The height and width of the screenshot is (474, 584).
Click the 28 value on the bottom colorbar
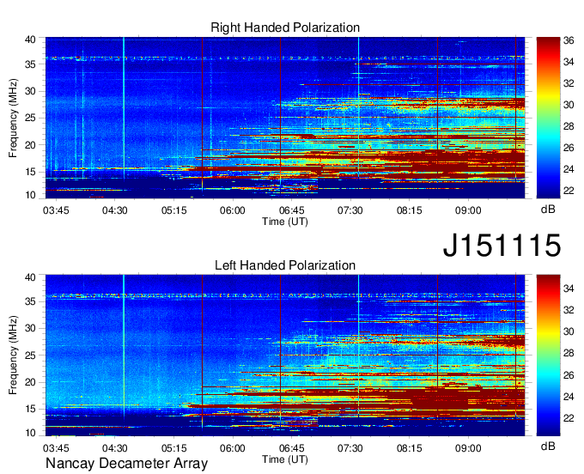(569, 353)
